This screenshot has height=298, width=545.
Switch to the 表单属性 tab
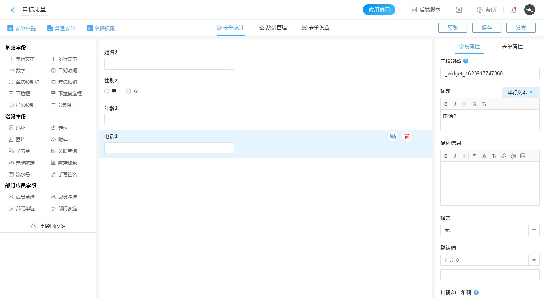pyautogui.click(x=512, y=46)
